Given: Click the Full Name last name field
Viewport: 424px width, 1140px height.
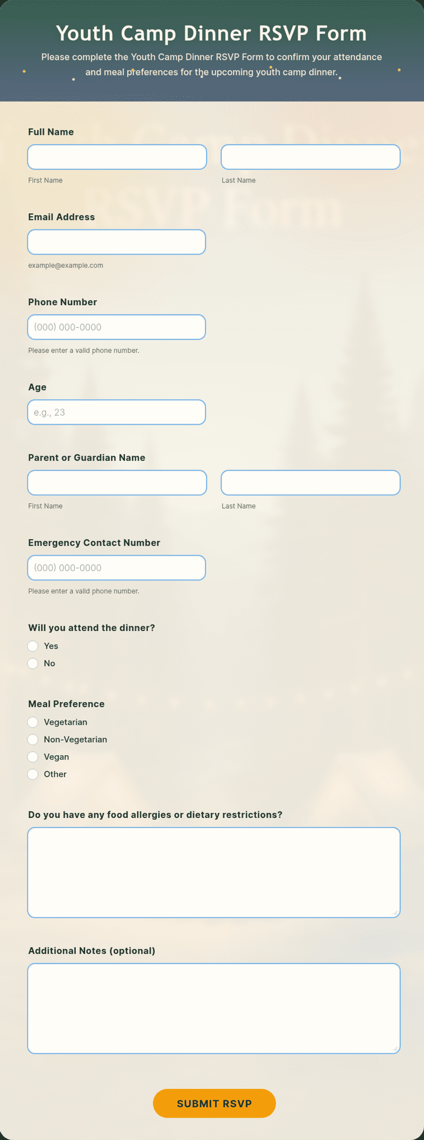Looking at the screenshot, I should [310, 157].
